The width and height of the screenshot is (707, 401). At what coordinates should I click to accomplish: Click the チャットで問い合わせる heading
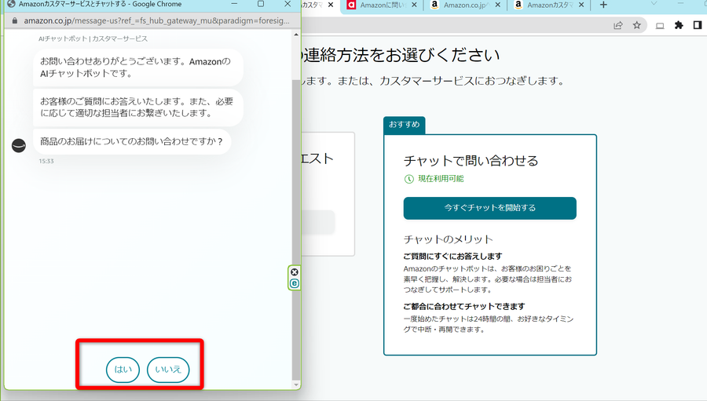471,161
